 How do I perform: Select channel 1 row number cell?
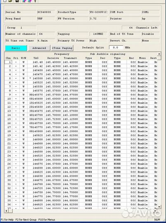pos(8,62)
